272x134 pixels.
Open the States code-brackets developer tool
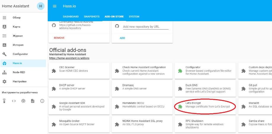14,101
